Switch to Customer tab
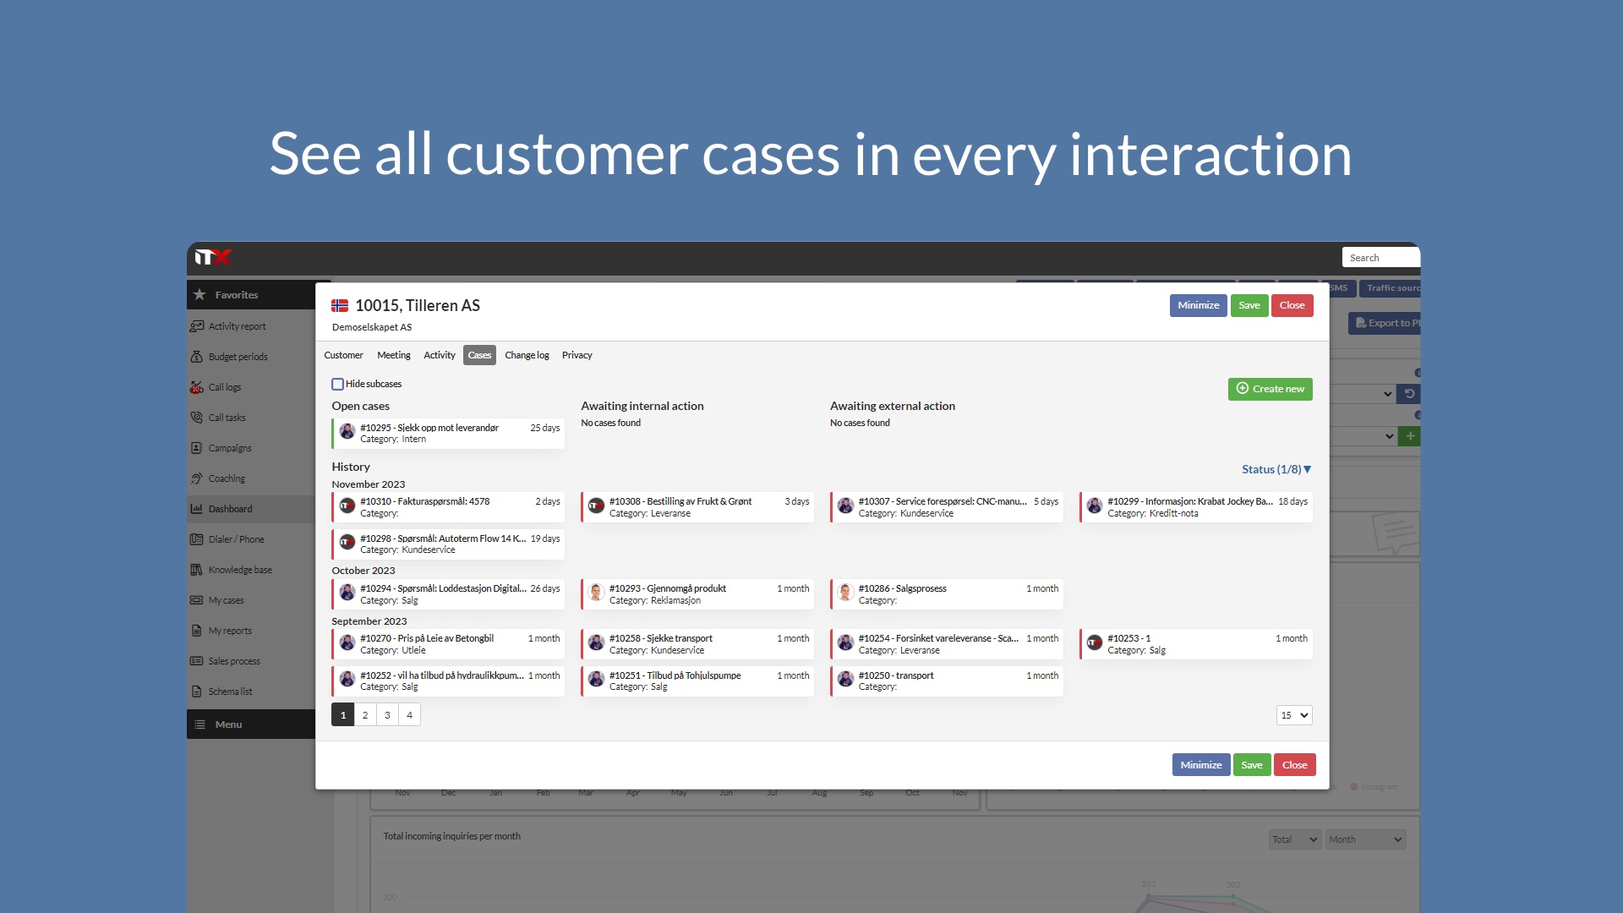This screenshot has height=913, width=1623. pos(343,354)
